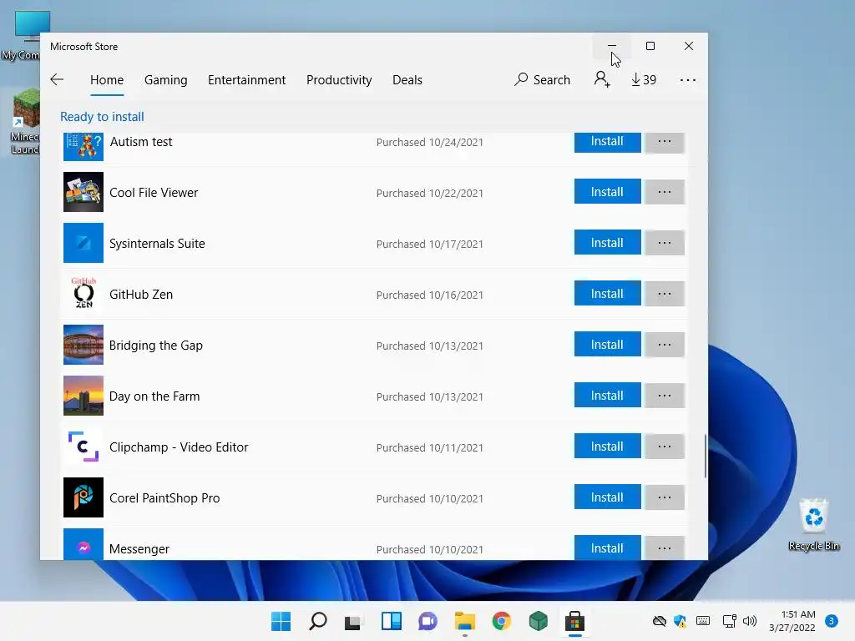The width and height of the screenshot is (855, 641).
Task: Install Corel PaintShop Pro
Action: click(608, 497)
